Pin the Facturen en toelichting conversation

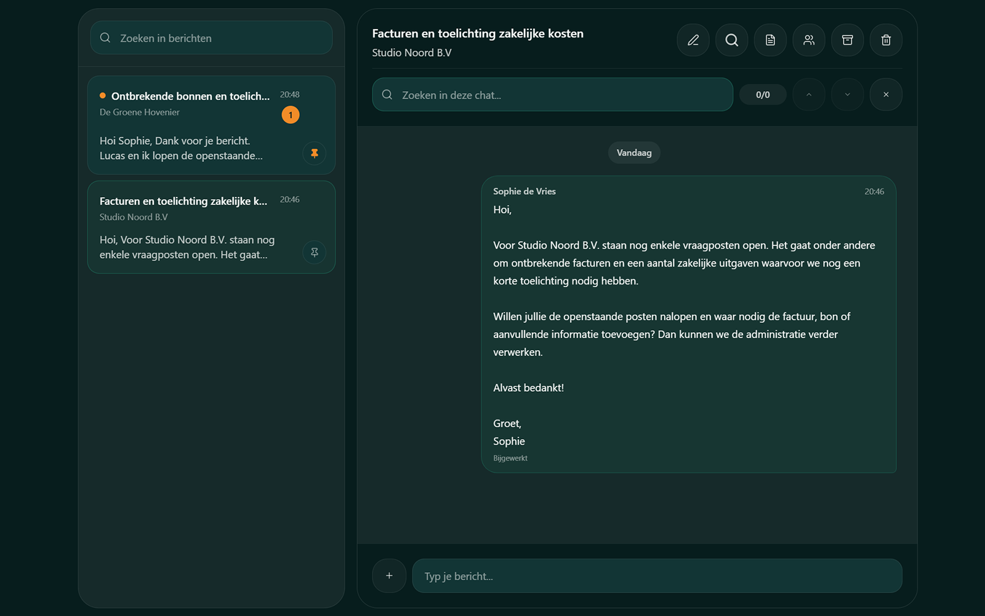[315, 252]
